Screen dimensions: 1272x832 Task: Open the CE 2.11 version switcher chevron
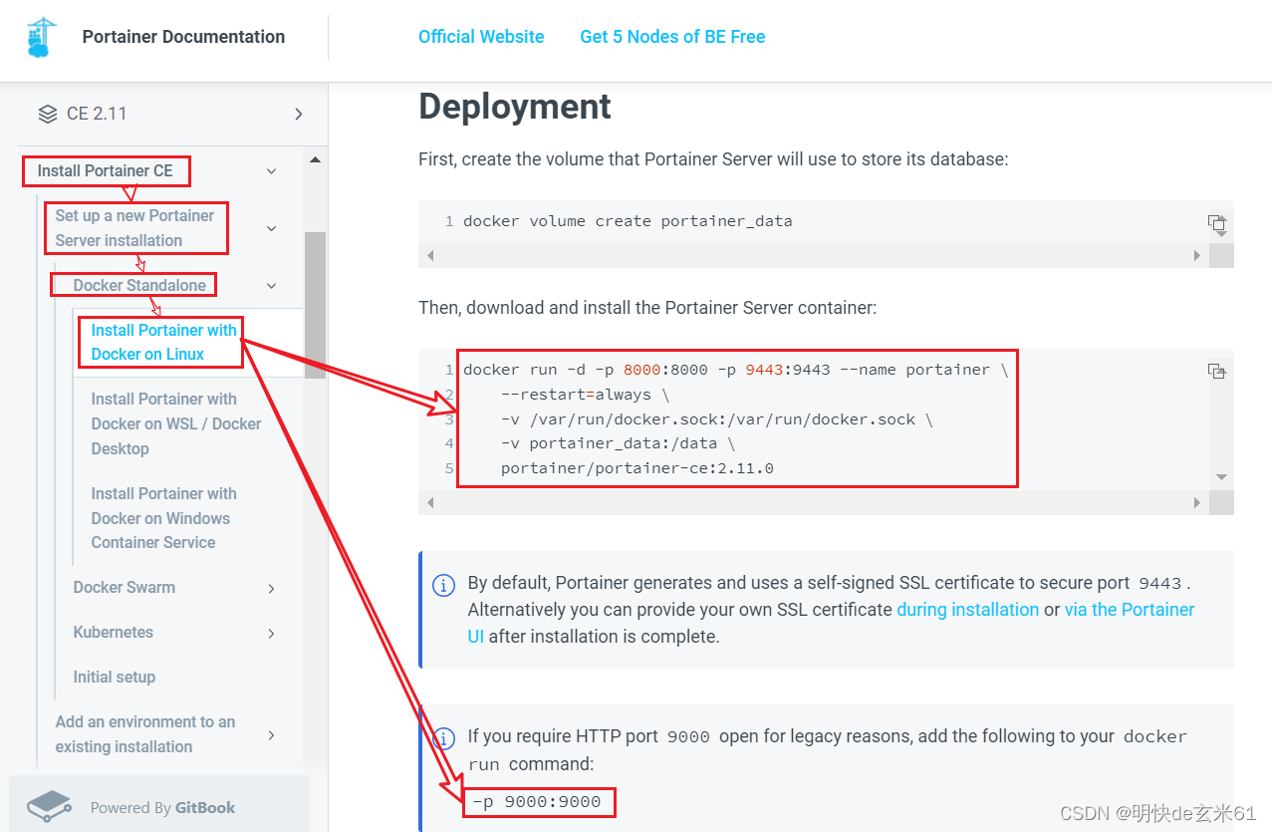click(x=298, y=115)
